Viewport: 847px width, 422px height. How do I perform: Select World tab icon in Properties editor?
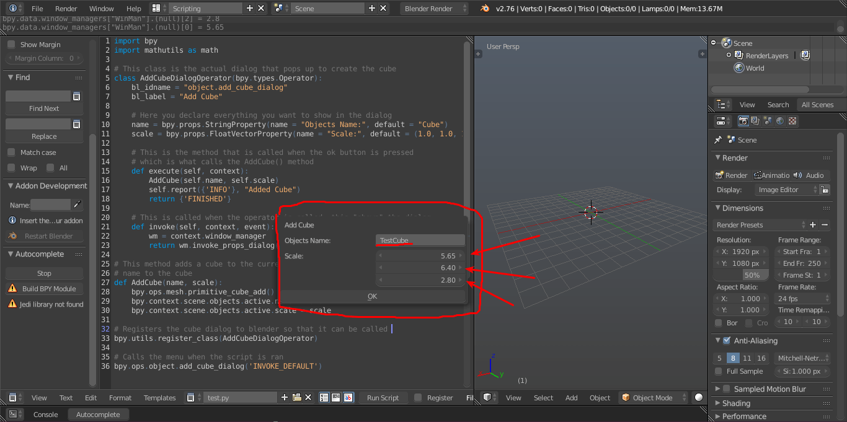tap(780, 121)
